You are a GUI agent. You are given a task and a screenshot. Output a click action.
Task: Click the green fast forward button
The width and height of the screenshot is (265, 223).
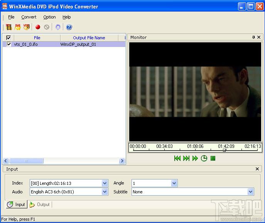195,158
